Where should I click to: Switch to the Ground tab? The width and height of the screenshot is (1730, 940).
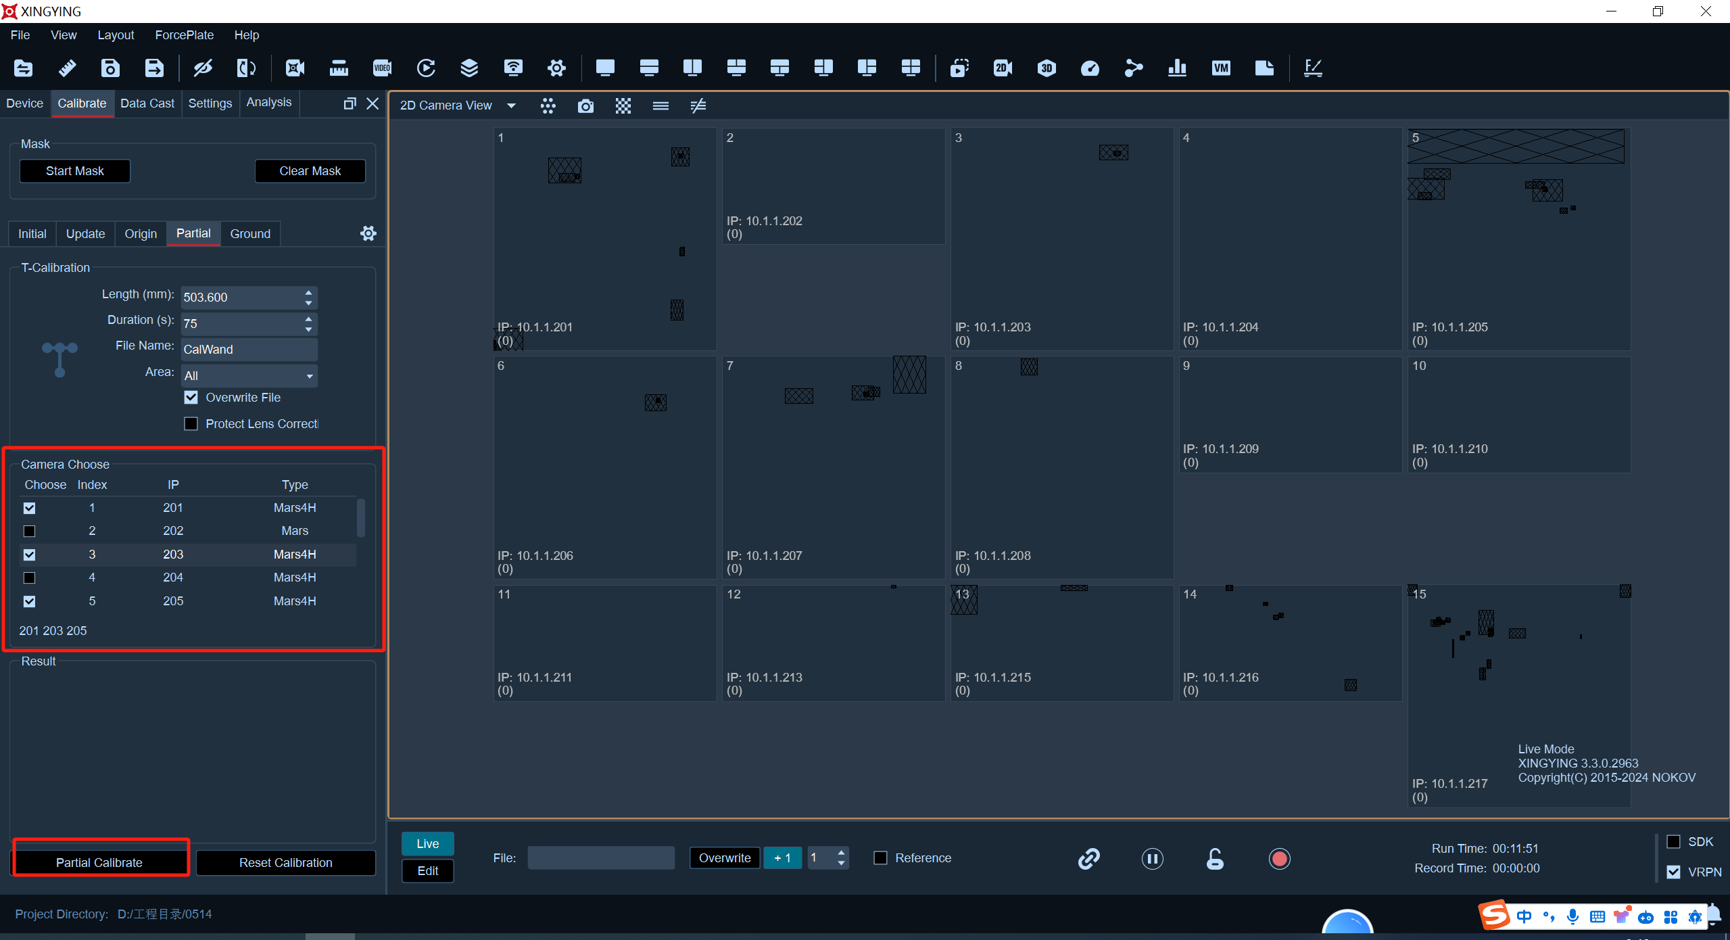tap(250, 234)
